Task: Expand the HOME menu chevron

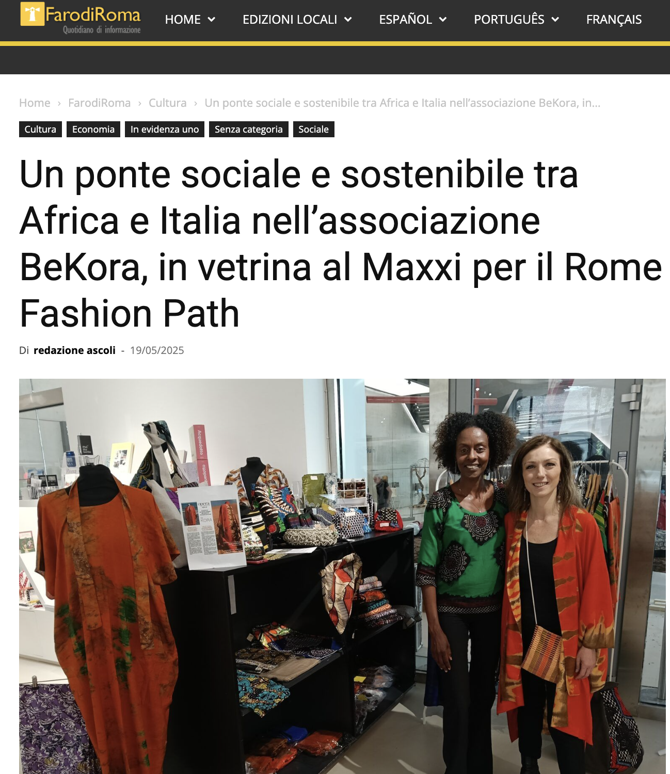Action: point(211,20)
